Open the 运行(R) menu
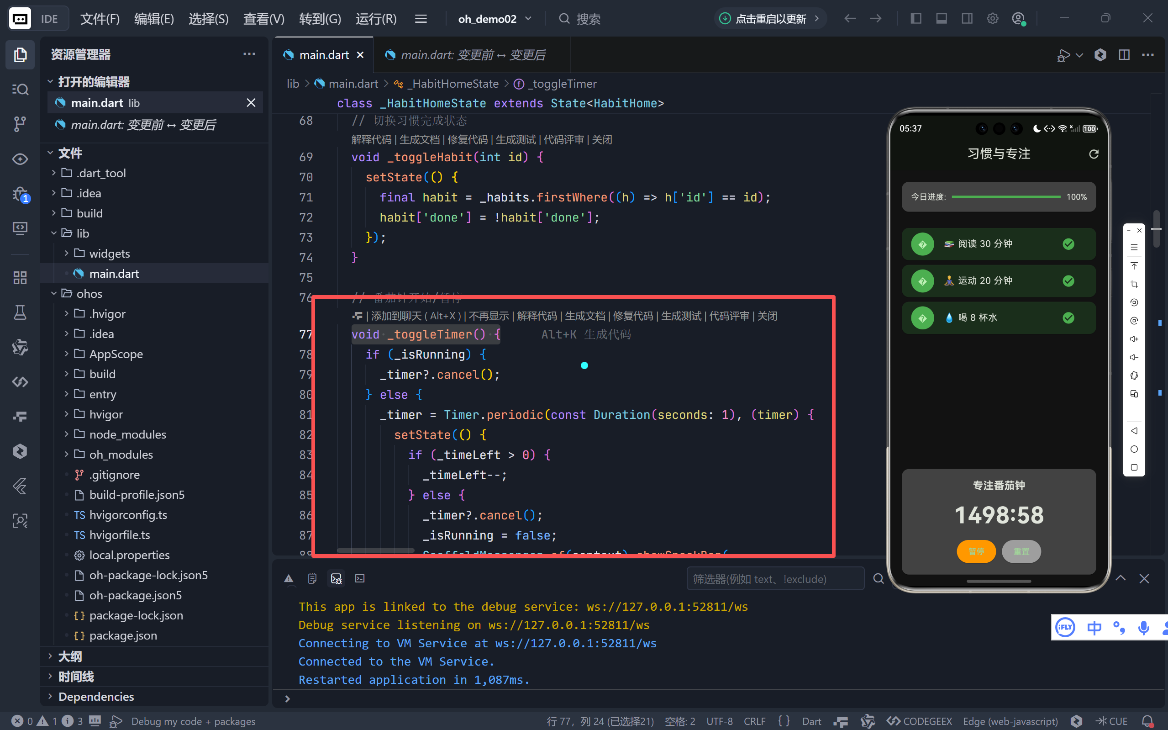The image size is (1168, 730). 376,19
